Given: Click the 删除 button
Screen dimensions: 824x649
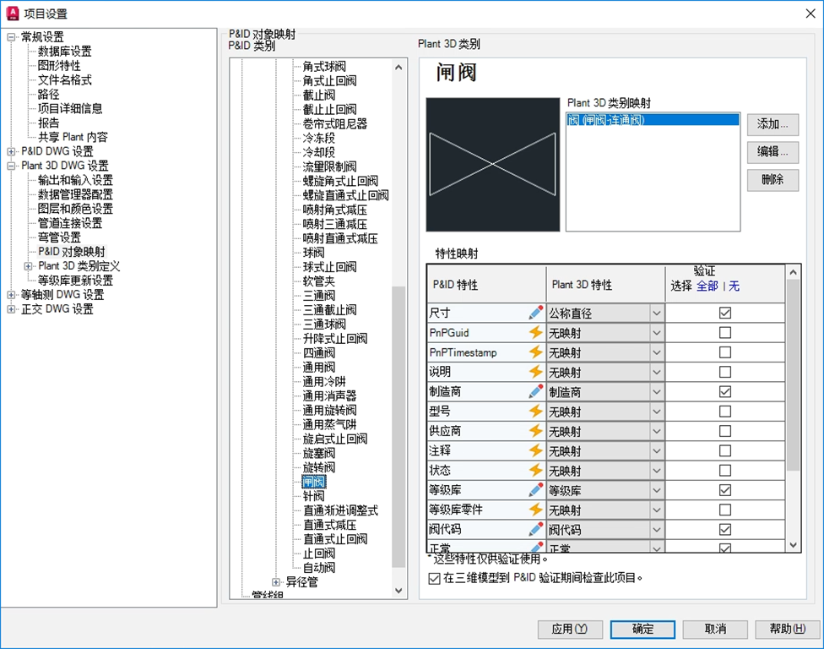Looking at the screenshot, I should (772, 180).
